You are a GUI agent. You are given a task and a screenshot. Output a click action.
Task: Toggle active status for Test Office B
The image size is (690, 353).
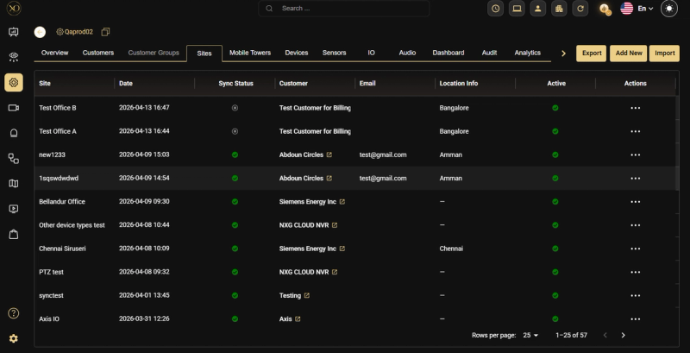click(x=555, y=108)
